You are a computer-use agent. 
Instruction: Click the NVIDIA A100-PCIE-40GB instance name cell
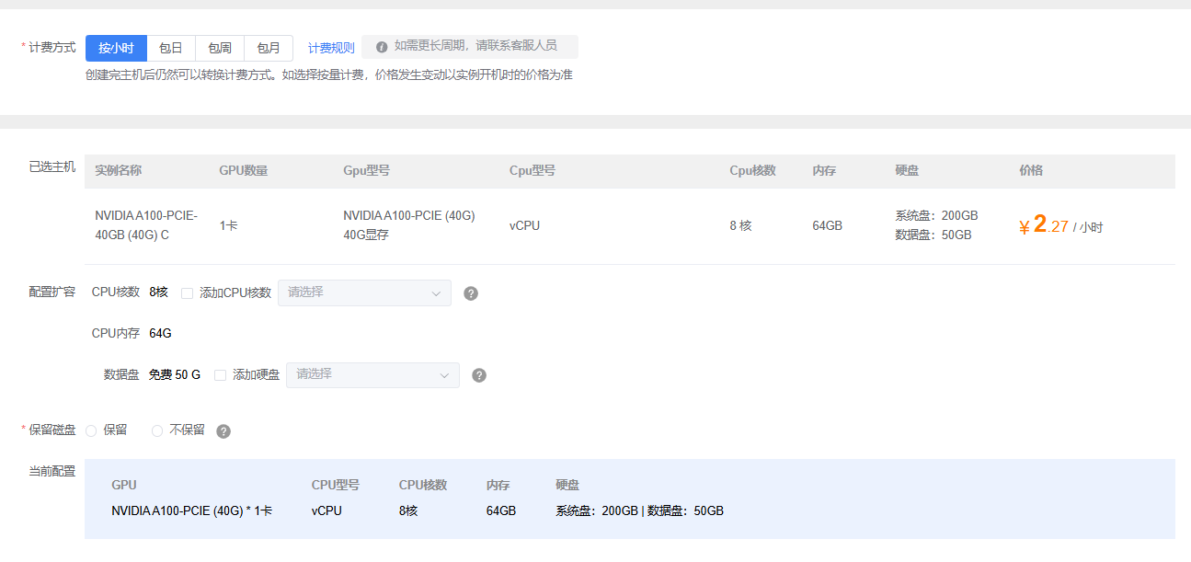(145, 225)
